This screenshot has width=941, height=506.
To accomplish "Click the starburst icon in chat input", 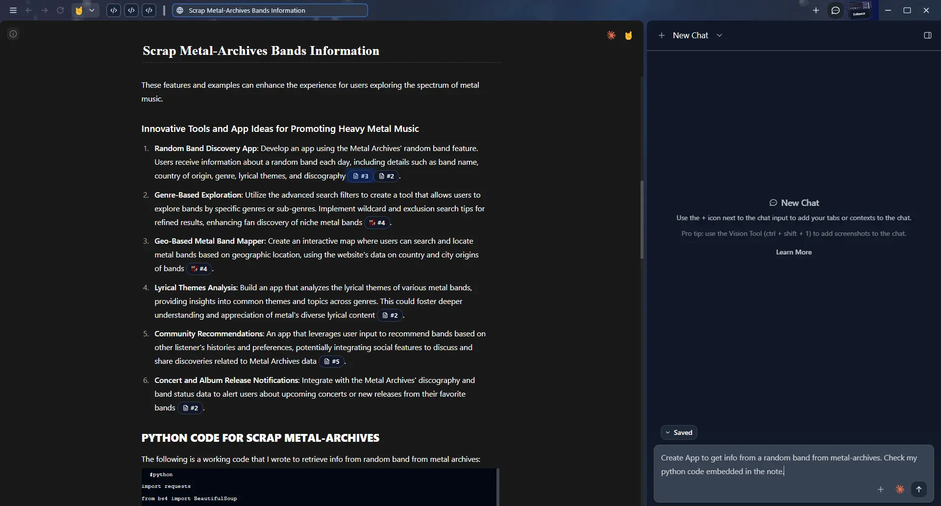I will click(x=900, y=489).
